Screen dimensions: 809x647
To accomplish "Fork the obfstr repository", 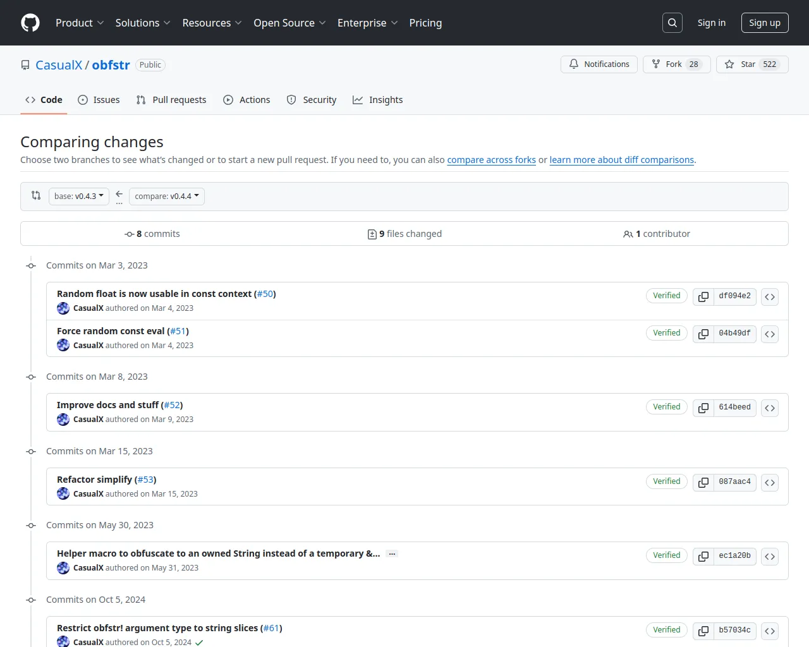I will tap(677, 64).
